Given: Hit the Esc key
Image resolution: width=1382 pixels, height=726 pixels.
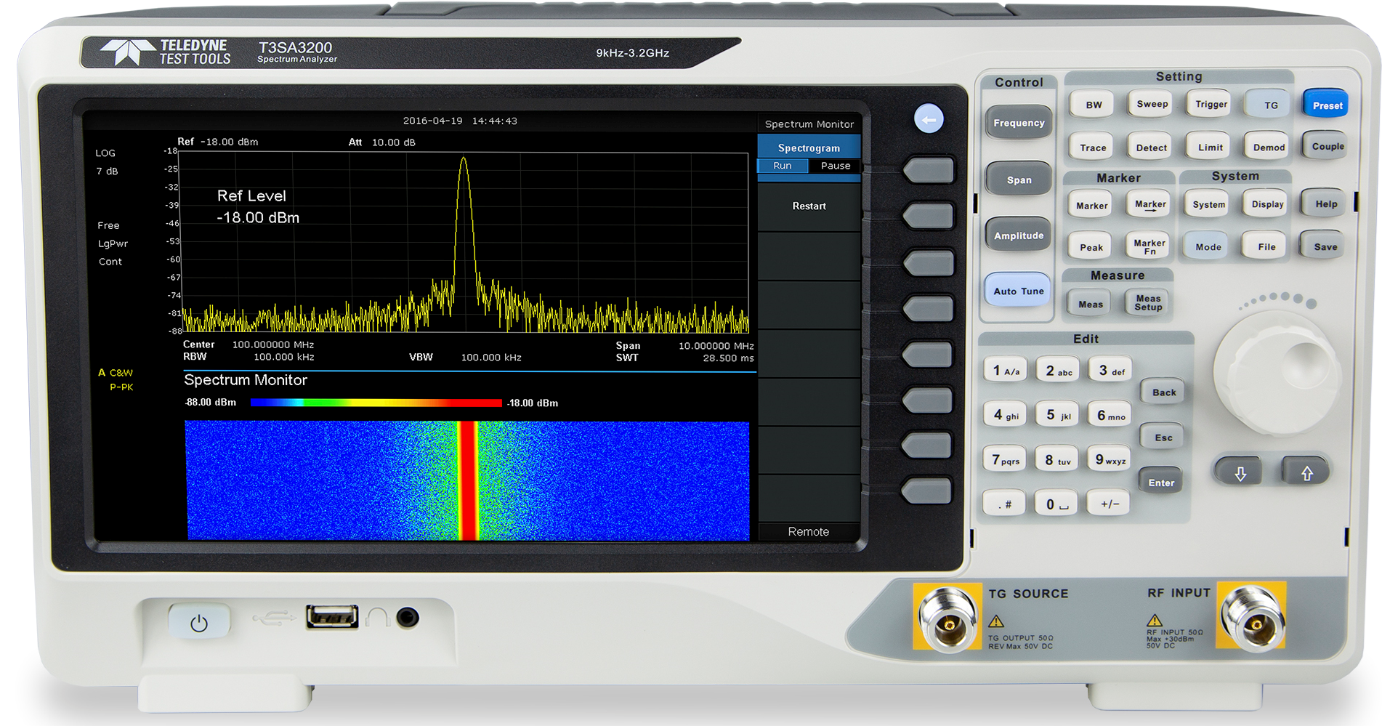Looking at the screenshot, I should tap(1163, 437).
